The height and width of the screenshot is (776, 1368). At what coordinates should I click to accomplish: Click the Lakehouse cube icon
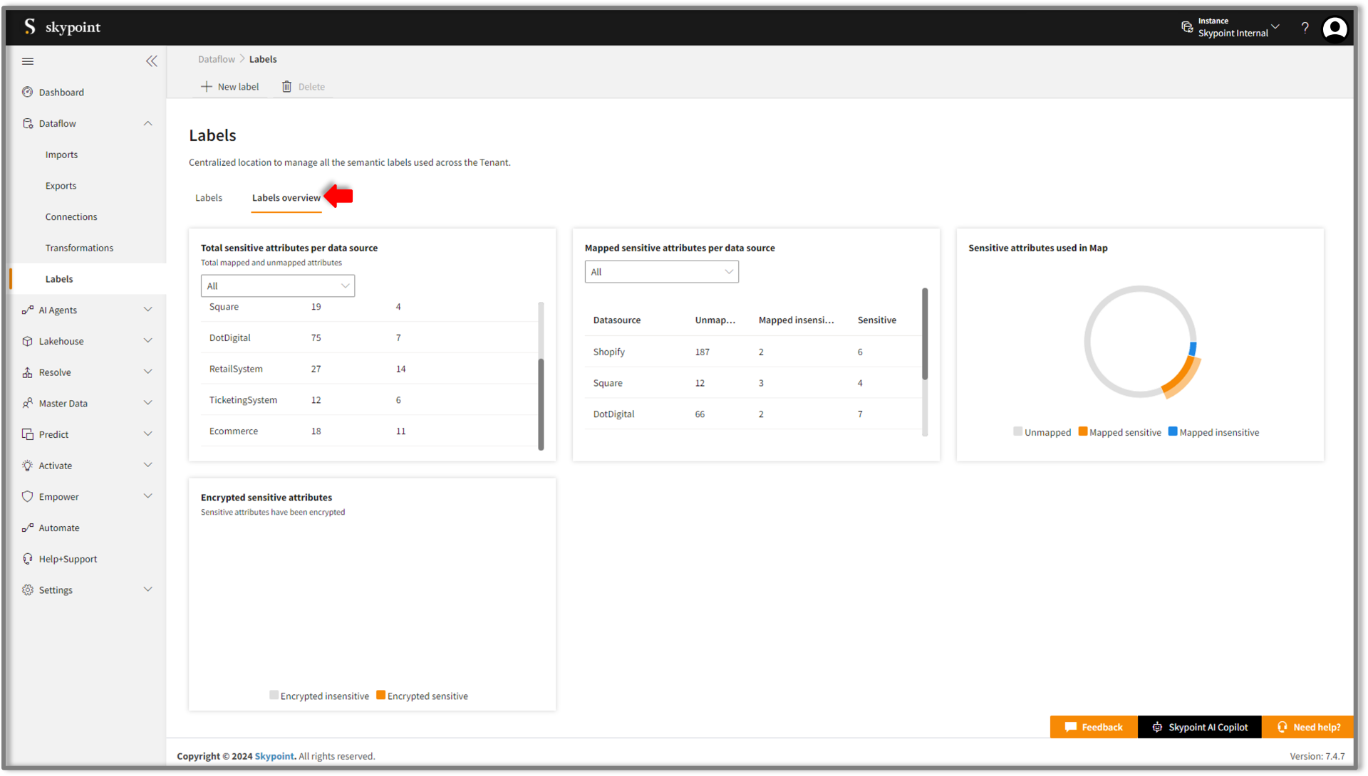click(28, 341)
